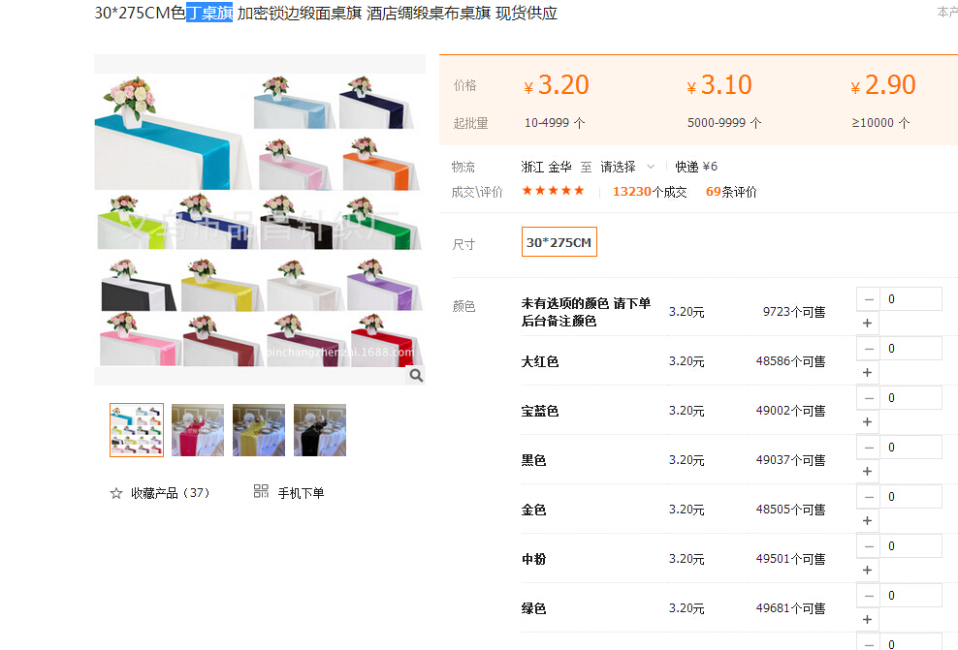
Task: Select the gold table runner thumbnail
Action: click(x=259, y=430)
